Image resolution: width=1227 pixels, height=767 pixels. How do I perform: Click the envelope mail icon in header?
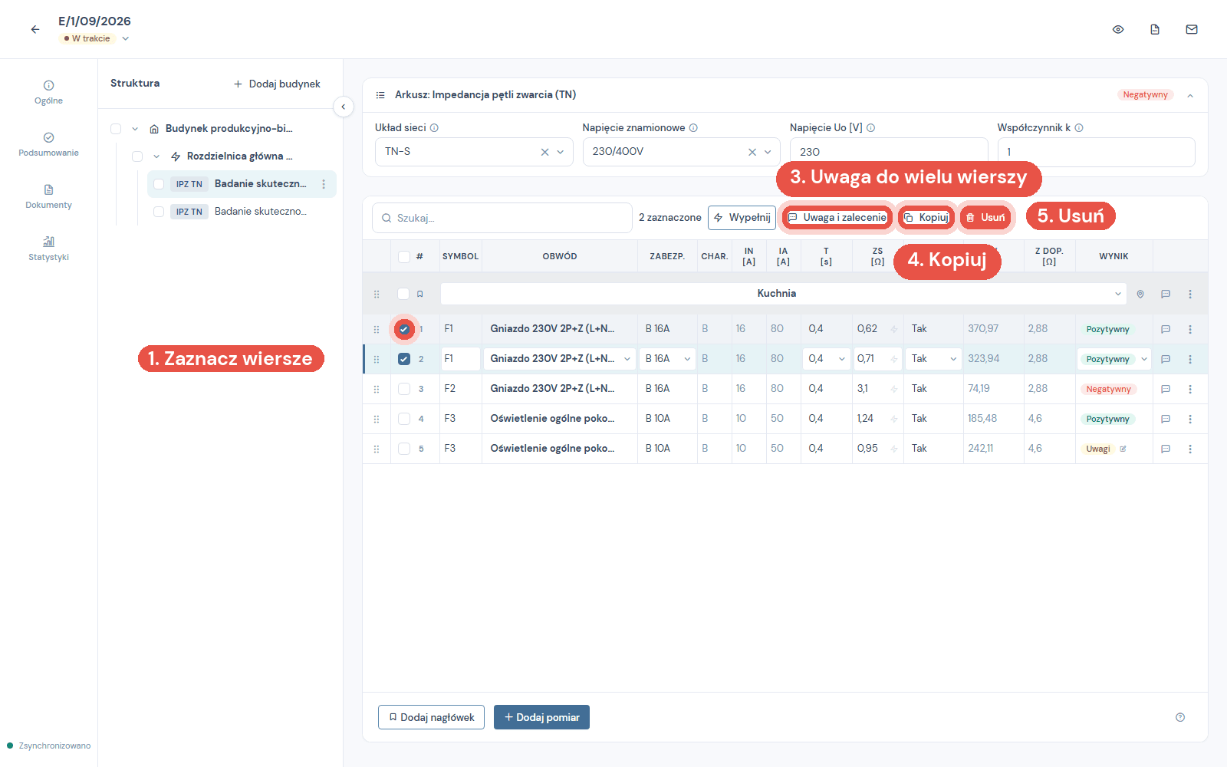point(1192,29)
